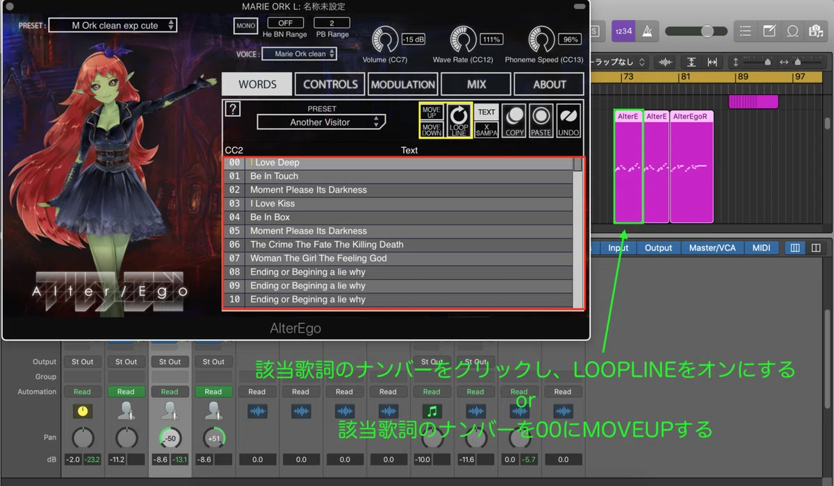The width and height of the screenshot is (834, 486).
Task: Click the horizontal auto zoom icon
Action: 712,62
